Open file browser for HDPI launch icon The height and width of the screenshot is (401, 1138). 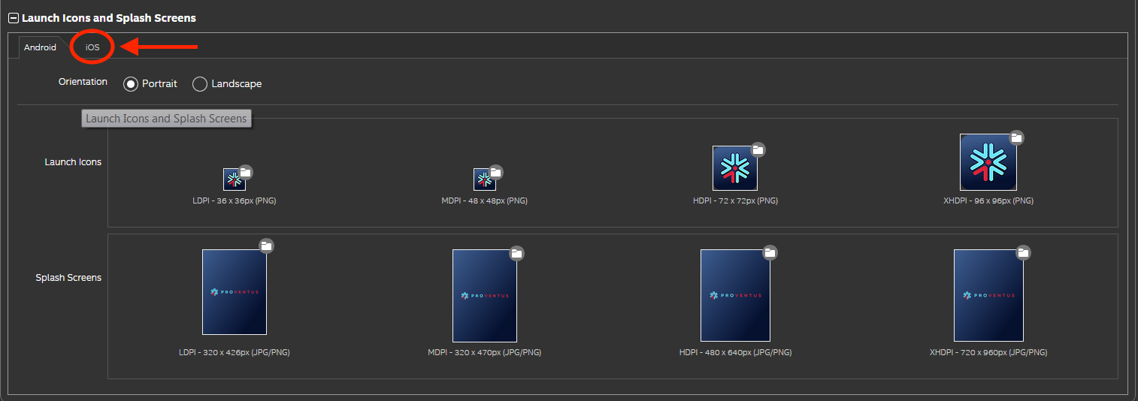click(758, 150)
